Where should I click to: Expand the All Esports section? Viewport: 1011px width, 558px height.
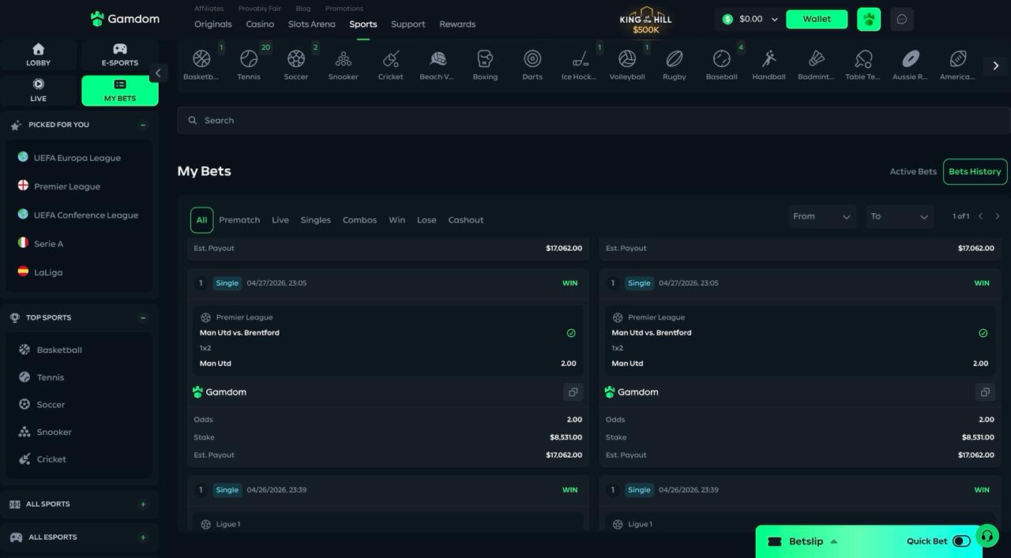tap(143, 537)
